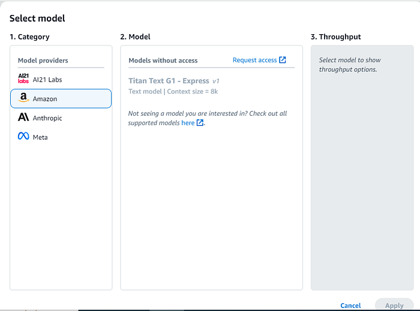Click 'Text model | Context size = 8k' description
Screen dimensions: 420x311
(173, 92)
